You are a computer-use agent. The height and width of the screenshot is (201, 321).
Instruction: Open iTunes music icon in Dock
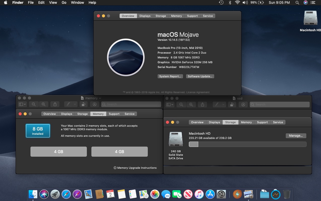tap(199, 194)
